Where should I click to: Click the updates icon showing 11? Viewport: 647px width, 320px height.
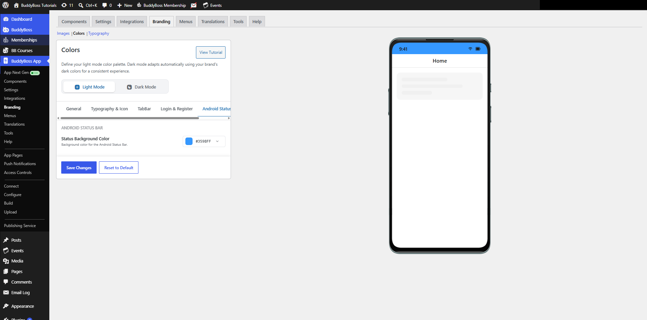(64, 5)
